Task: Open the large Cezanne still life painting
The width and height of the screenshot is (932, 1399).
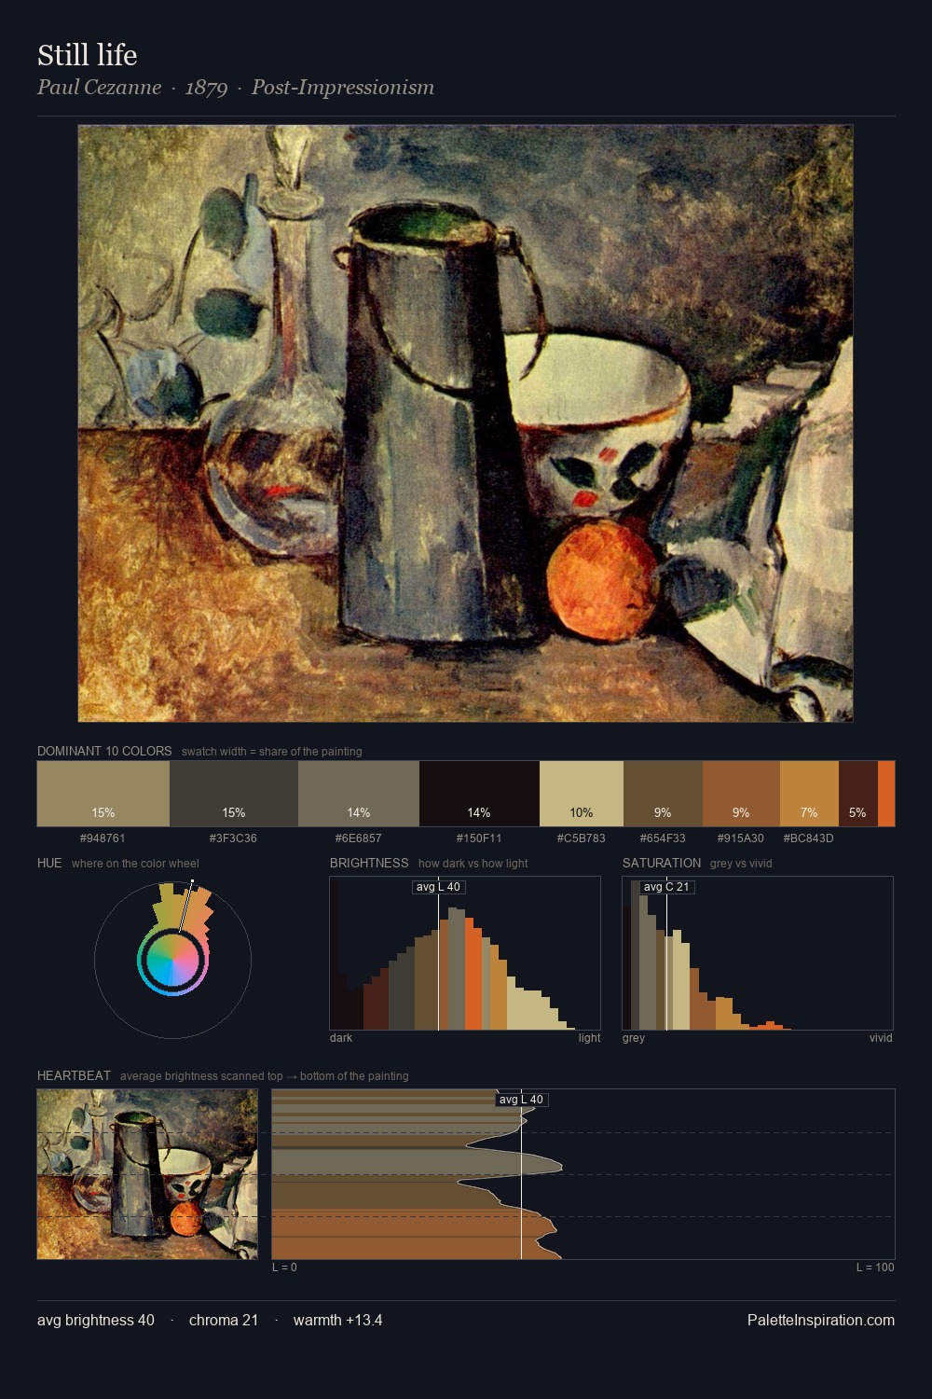Action: pyautogui.click(x=465, y=423)
